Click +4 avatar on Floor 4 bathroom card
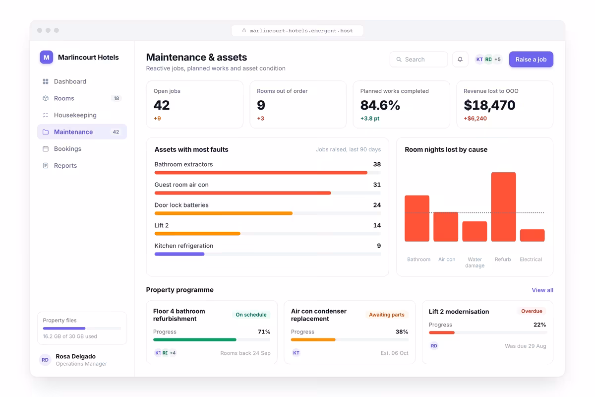The width and height of the screenshot is (595, 397). [173, 353]
